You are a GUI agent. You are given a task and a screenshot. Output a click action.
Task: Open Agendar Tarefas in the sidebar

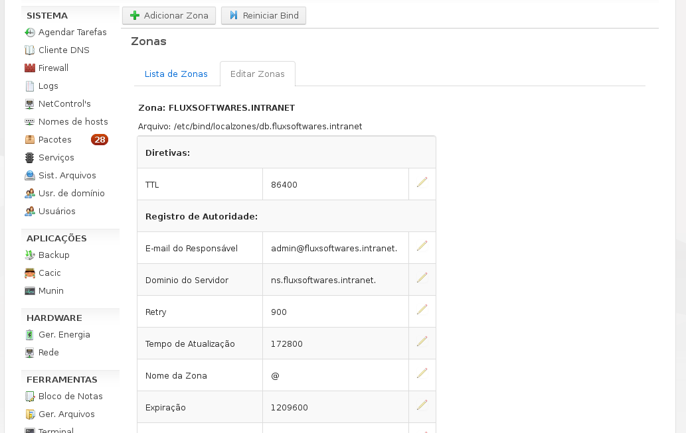[72, 32]
